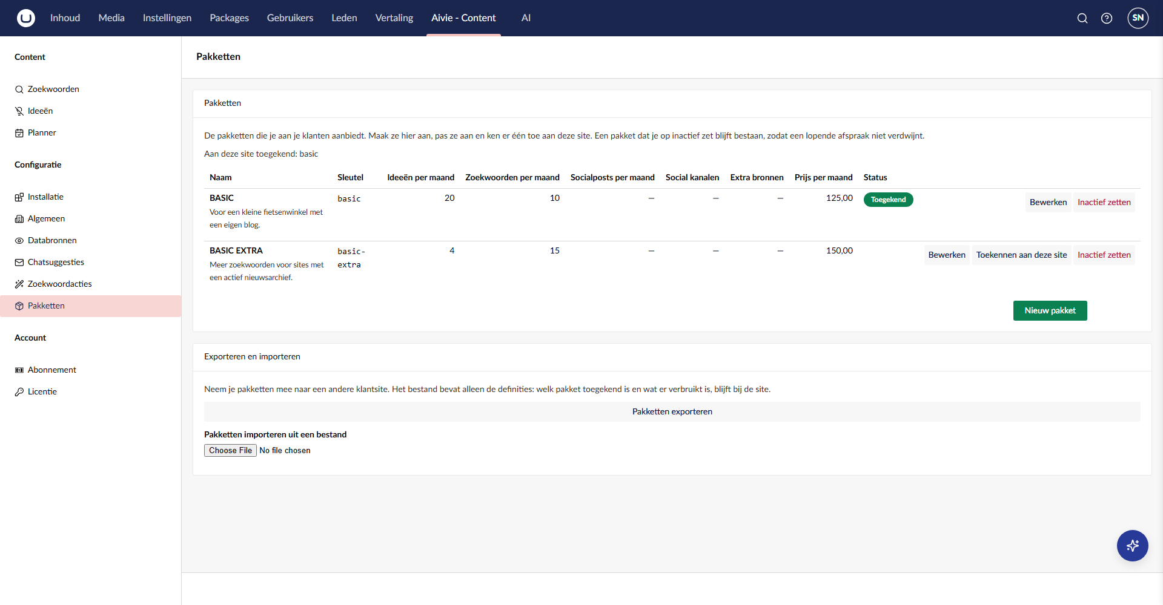Click the Umbraco logo icon
The width and height of the screenshot is (1163, 605).
tap(26, 18)
